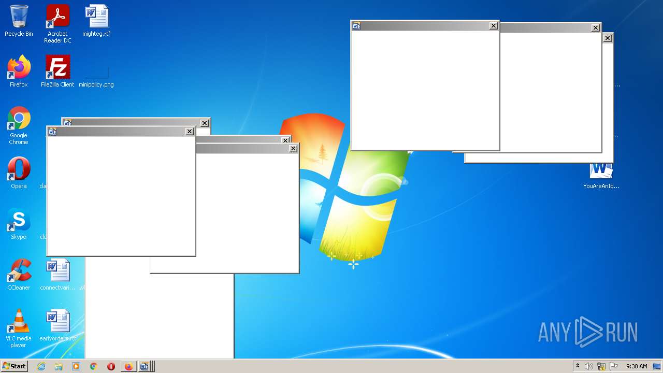Click the Show desktop button
This screenshot has width=663, height=373.
tap(657, 366)
